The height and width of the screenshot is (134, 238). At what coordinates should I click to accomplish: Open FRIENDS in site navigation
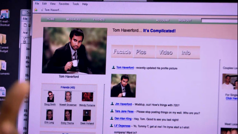99,20
